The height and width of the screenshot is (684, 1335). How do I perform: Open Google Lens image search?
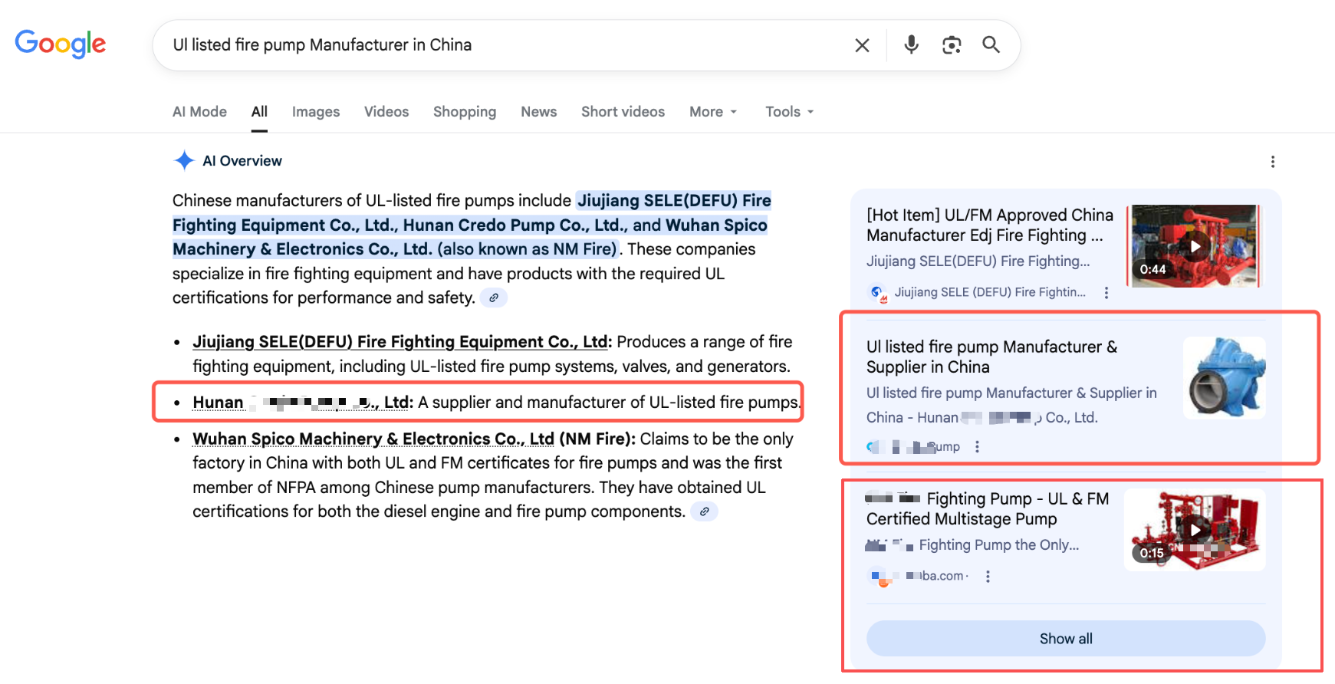point(952,45)
